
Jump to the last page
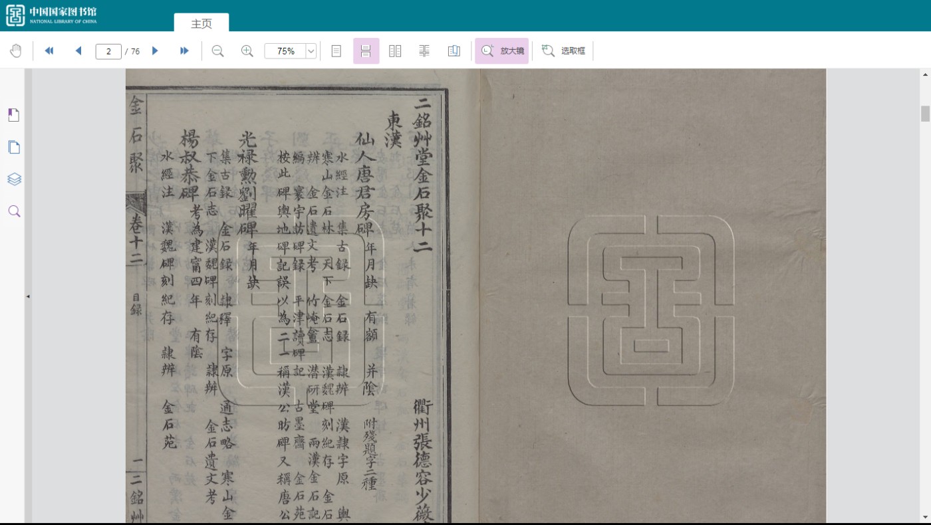click(x=184, y=51)
